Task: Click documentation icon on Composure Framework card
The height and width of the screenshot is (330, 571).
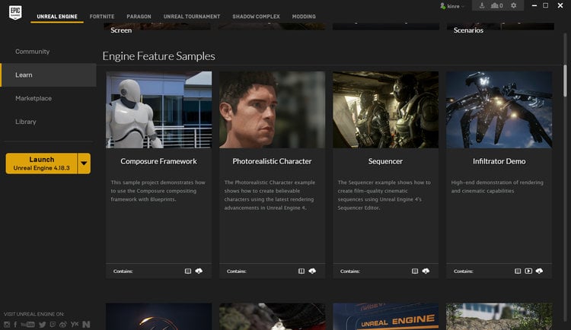Action: tap(188, 271)
